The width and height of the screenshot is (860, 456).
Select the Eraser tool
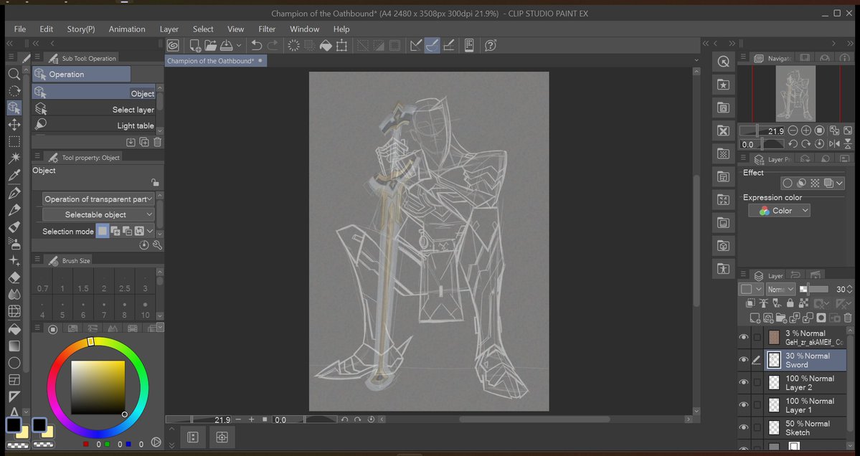pos(14,277)
